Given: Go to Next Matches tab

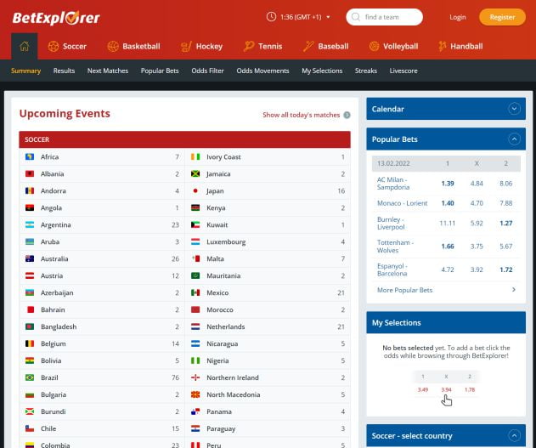Looking at the screenshot, I should point(108,71).
